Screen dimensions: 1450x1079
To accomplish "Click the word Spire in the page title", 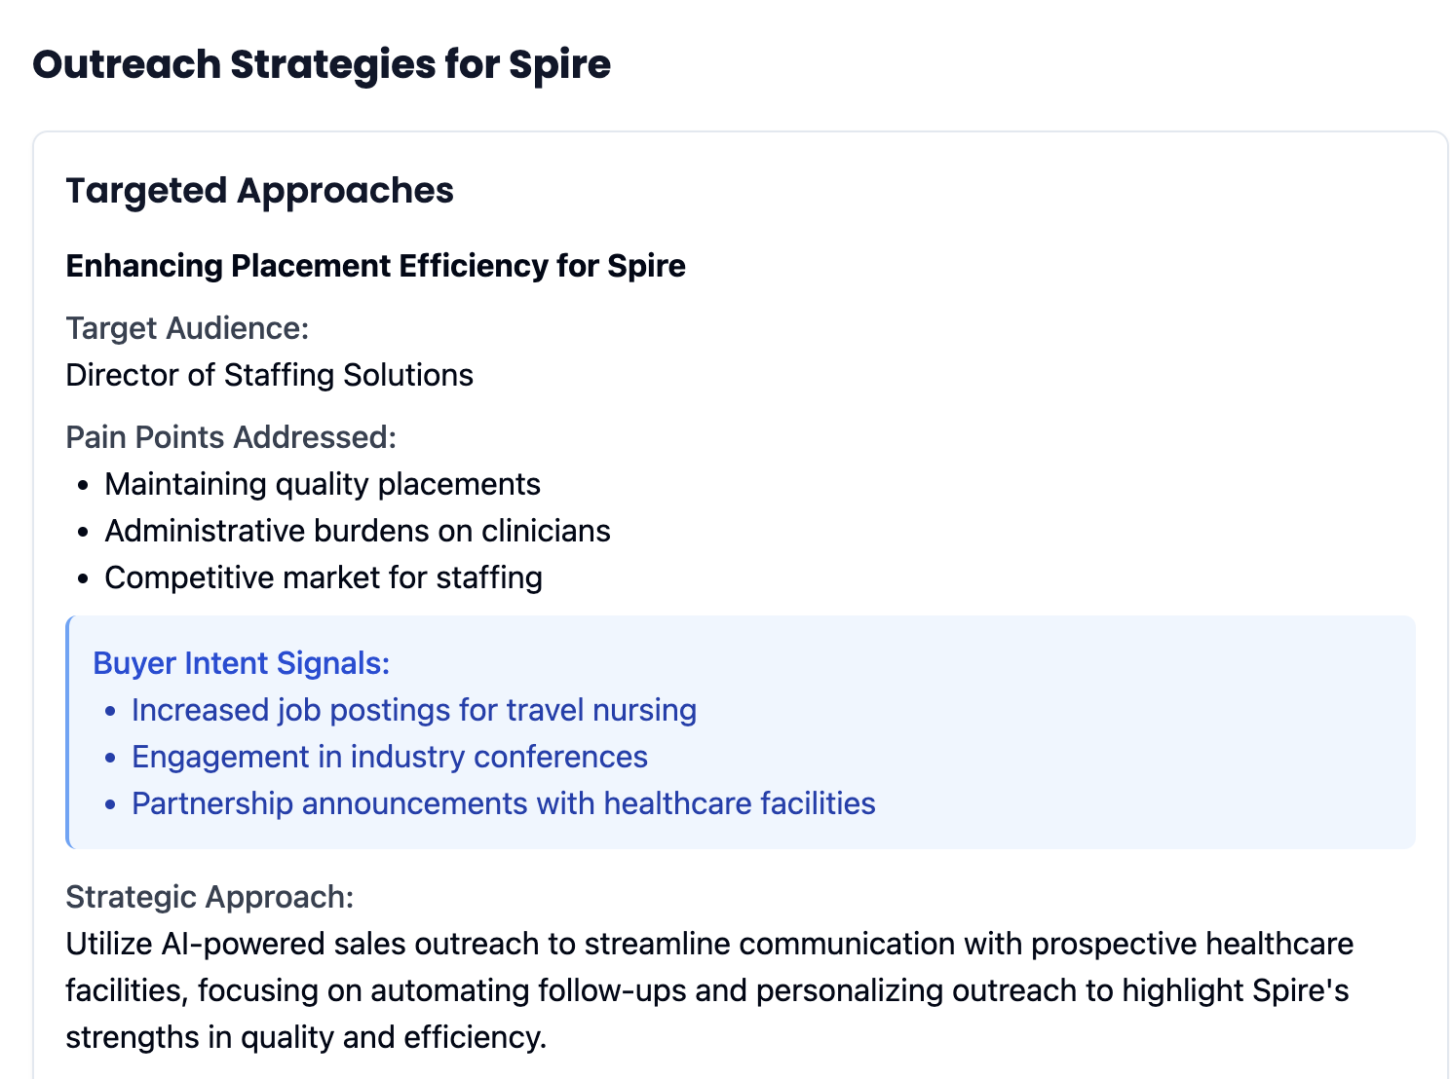I will pyautogui.click(x=559, y=65).
